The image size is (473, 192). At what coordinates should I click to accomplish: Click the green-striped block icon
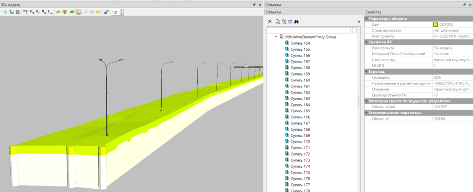coord(72,12)
